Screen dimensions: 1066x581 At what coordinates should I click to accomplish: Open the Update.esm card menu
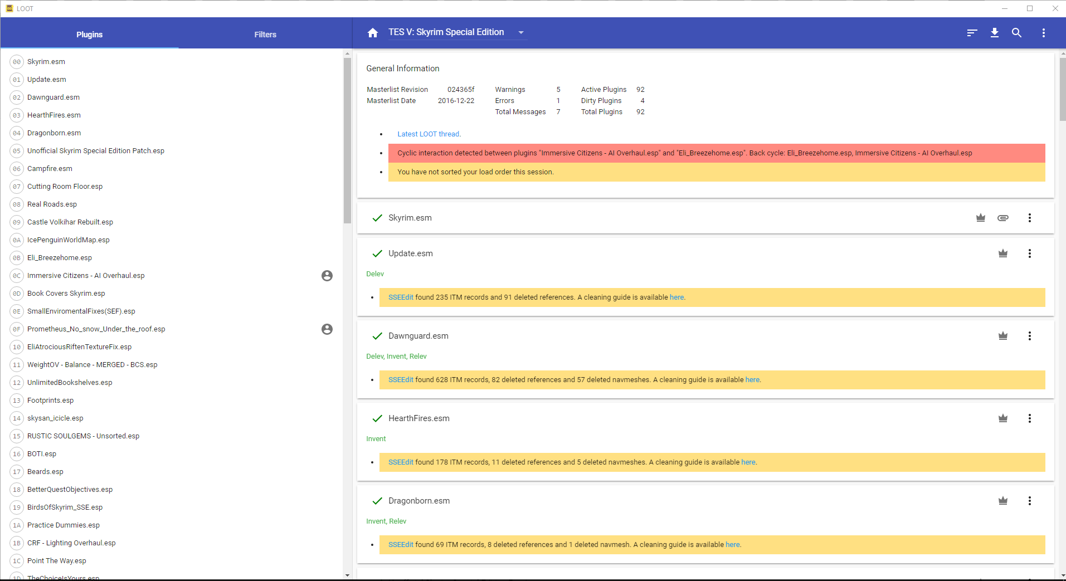click(1030, 253)
